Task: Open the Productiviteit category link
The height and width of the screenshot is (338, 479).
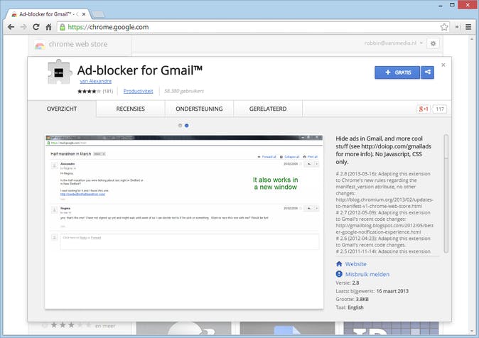Action: [x=138, y=91]
